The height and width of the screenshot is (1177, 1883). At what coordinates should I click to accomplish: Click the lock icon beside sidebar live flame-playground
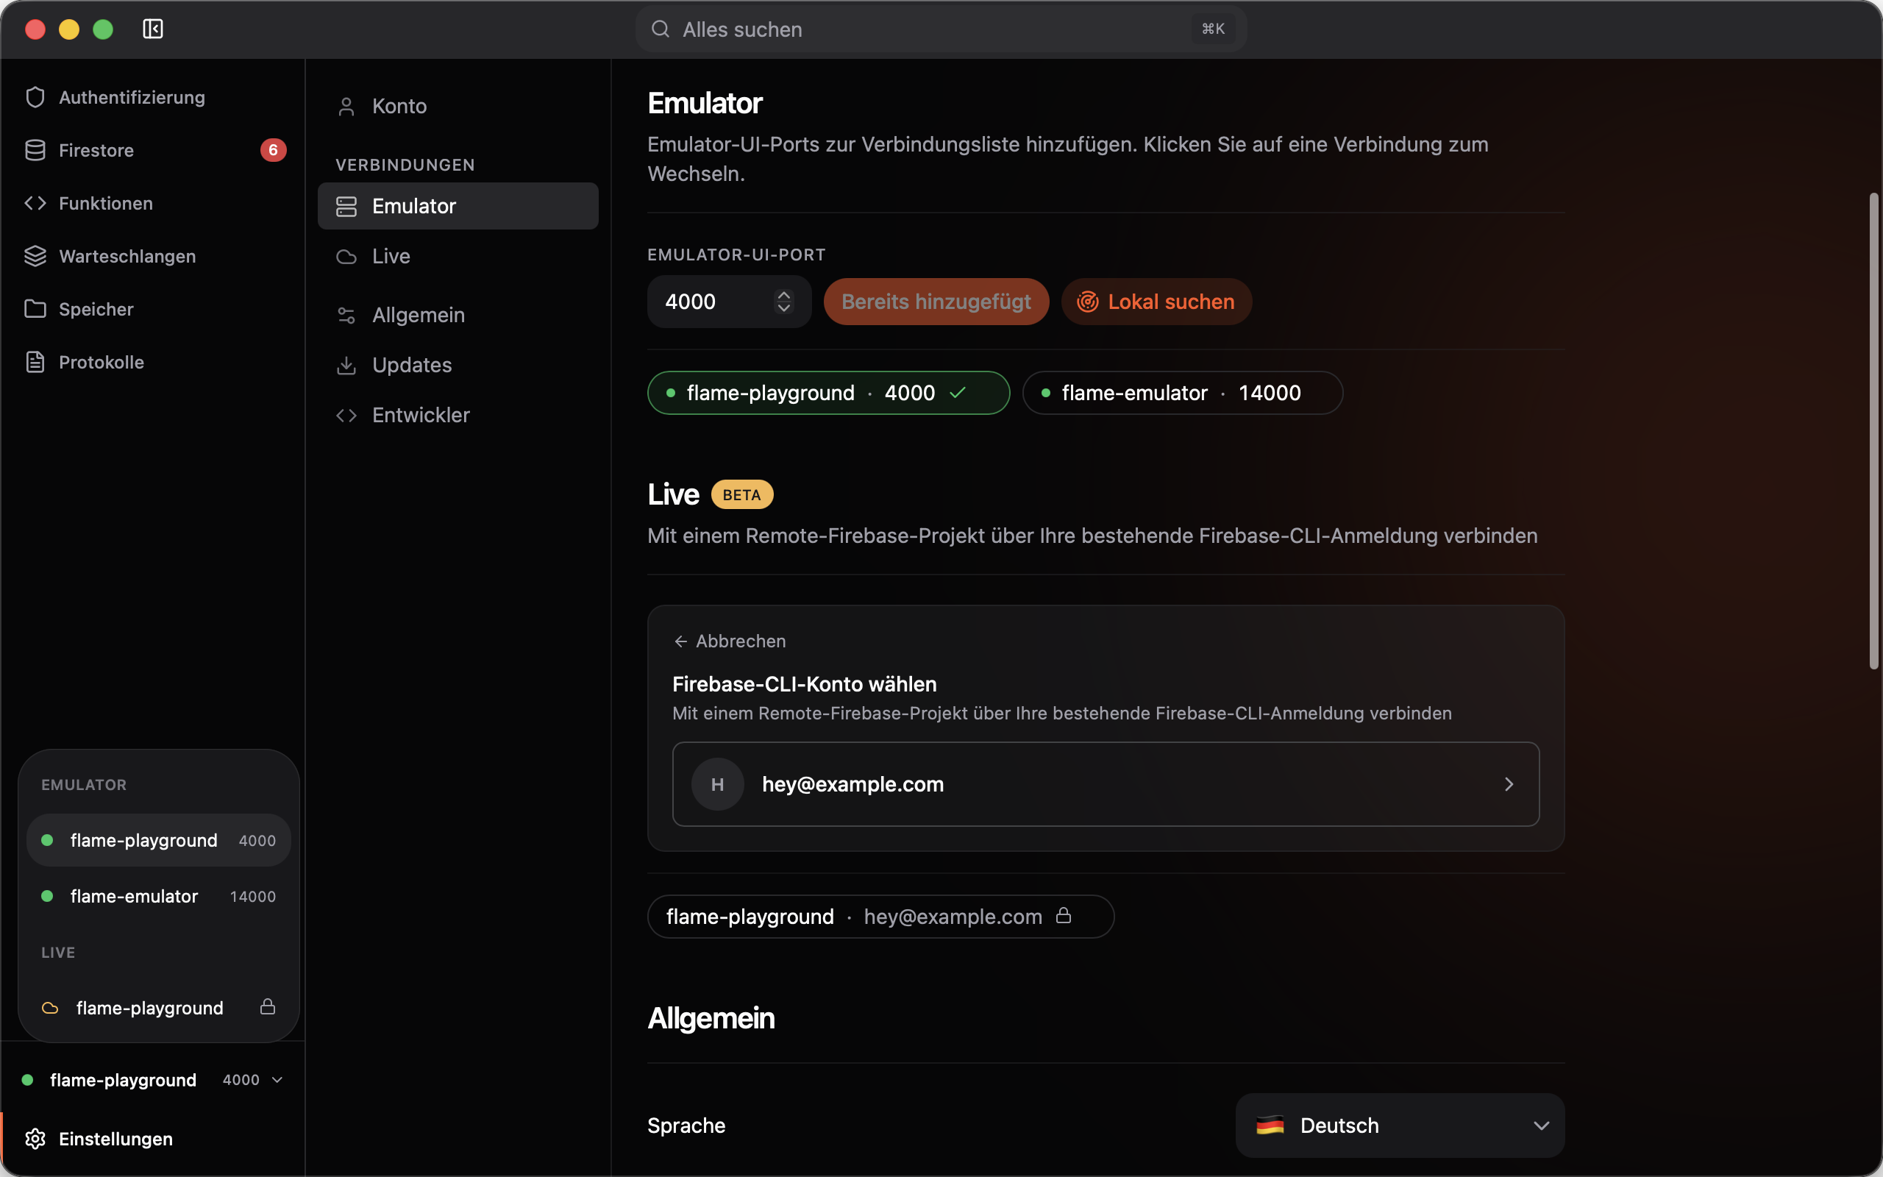point(268,1006)
